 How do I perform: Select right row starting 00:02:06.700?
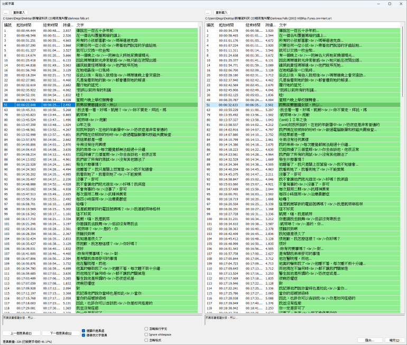[303, 70]
